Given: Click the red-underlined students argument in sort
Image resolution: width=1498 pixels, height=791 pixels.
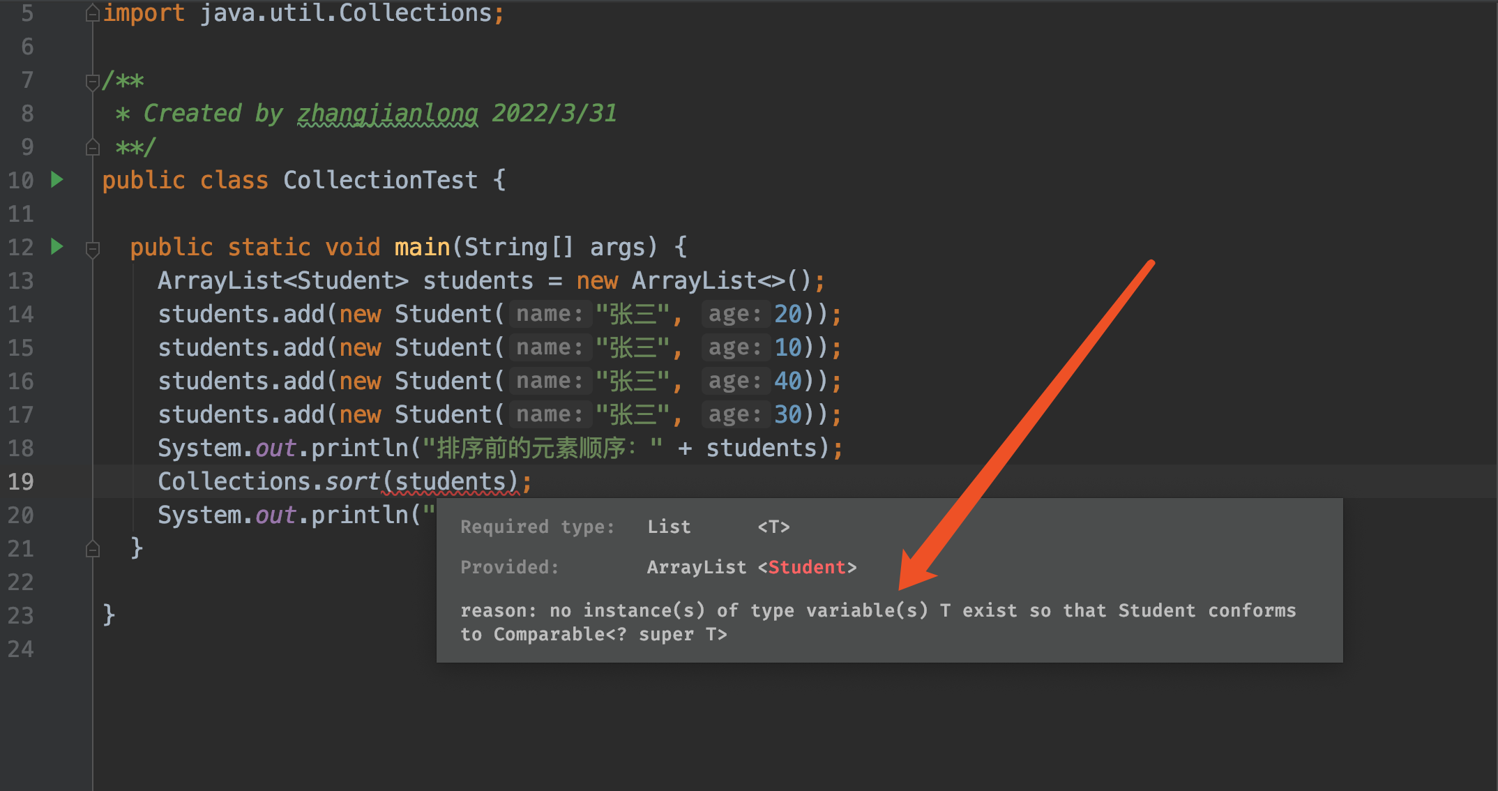Looking at the screenshot, I should (x=450, y=481).
